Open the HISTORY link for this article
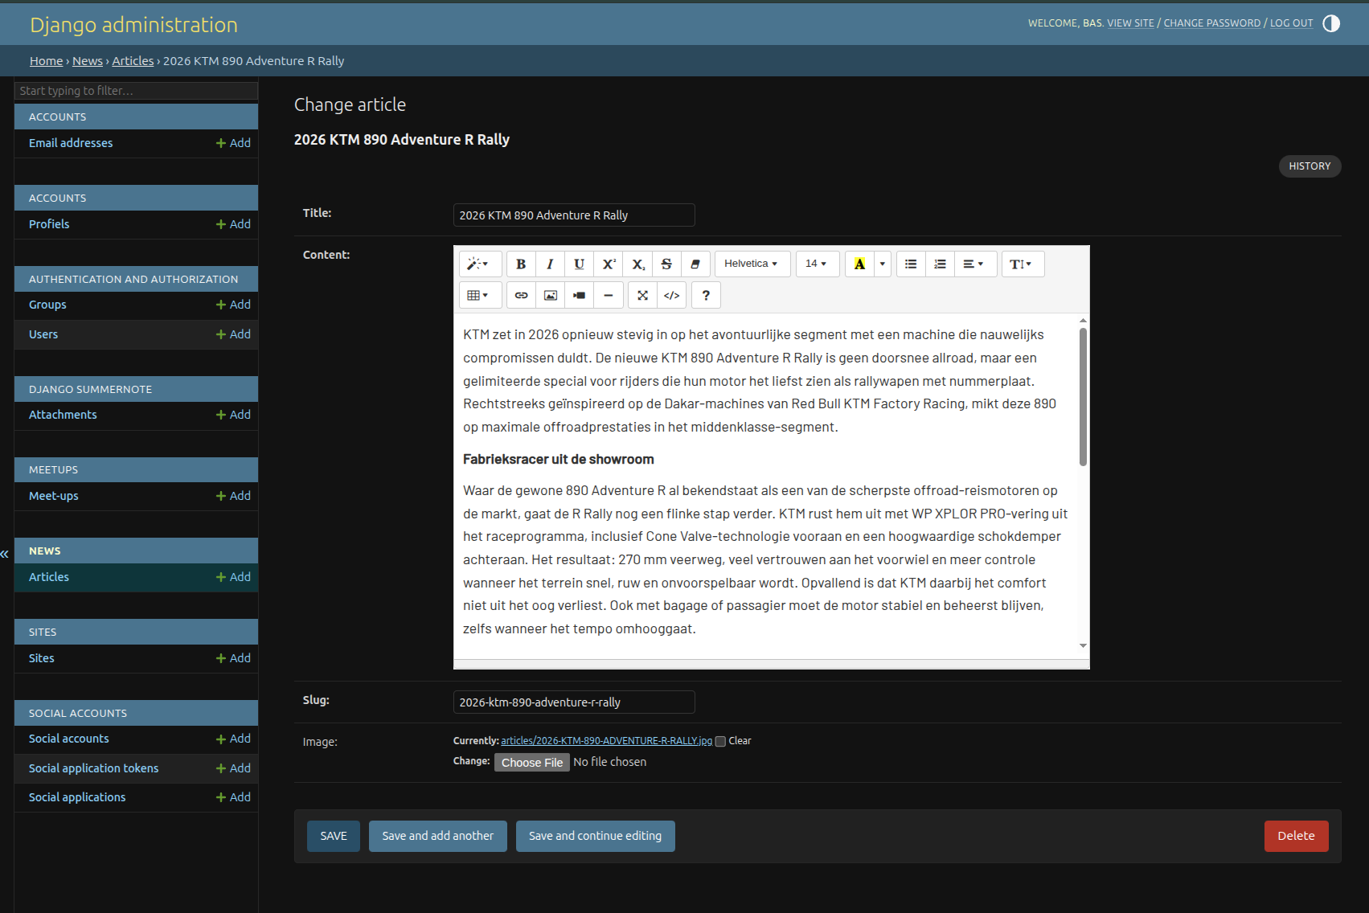Image resolution: width=1369 pixels, height=913 pixels. [1309, 166]
